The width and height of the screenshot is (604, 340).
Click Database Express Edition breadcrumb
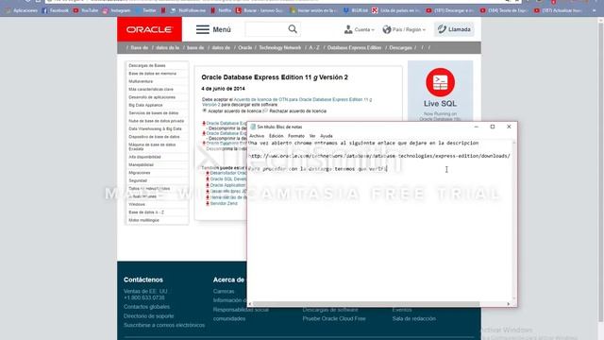tap(354, 48)
